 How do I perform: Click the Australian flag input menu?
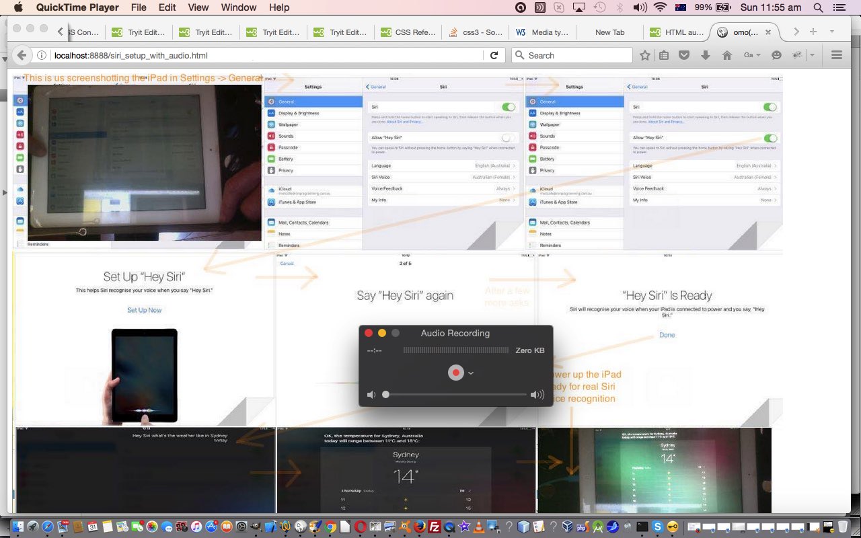click(x=680, y=7)
